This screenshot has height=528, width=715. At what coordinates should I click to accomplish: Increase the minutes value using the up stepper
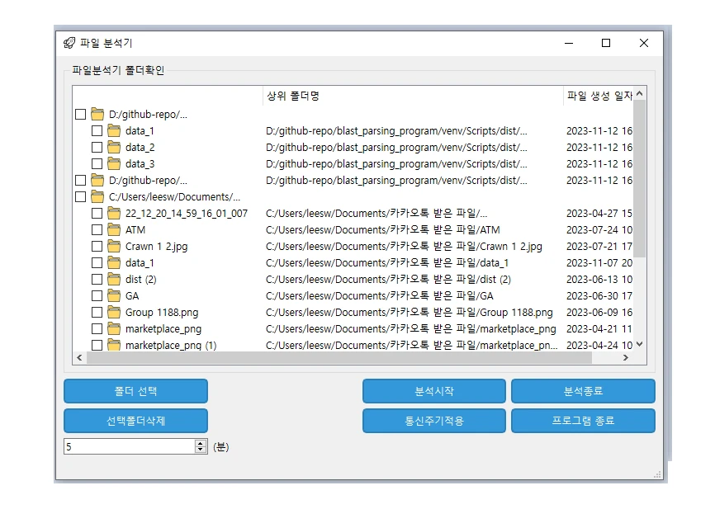pos(201,442)
